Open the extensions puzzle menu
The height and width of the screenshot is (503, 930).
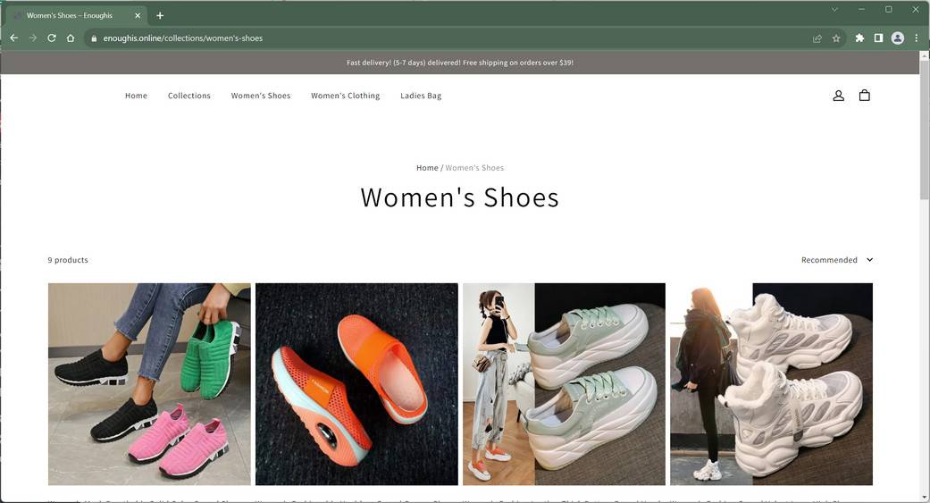(x=859, y=38)
